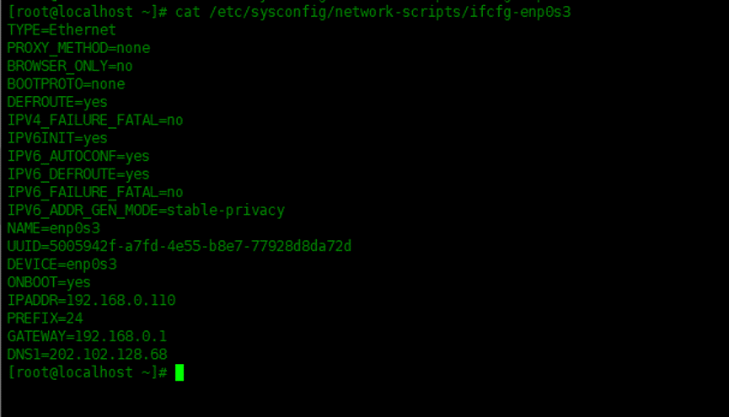Click the TYPE=Ethernet line
Screen dimensions: 729x417
[x=62, y=30]
